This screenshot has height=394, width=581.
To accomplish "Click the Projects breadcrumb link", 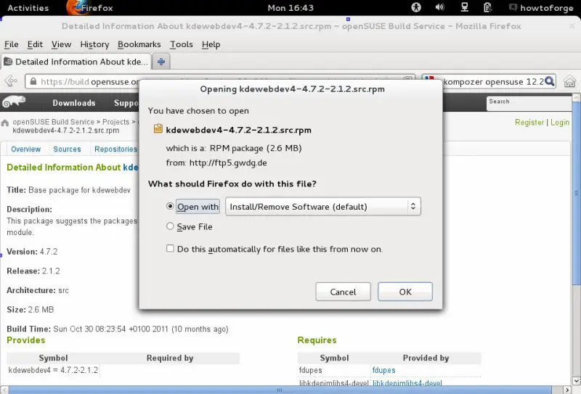I will (x=116, y=122).
